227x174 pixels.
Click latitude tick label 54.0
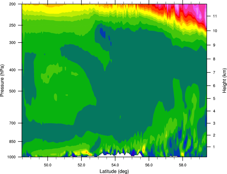[x=115, y=165]
